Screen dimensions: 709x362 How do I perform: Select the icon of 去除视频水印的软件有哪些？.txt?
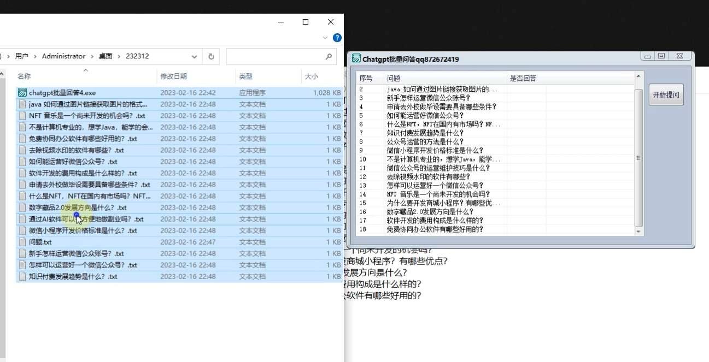point(22,150)
